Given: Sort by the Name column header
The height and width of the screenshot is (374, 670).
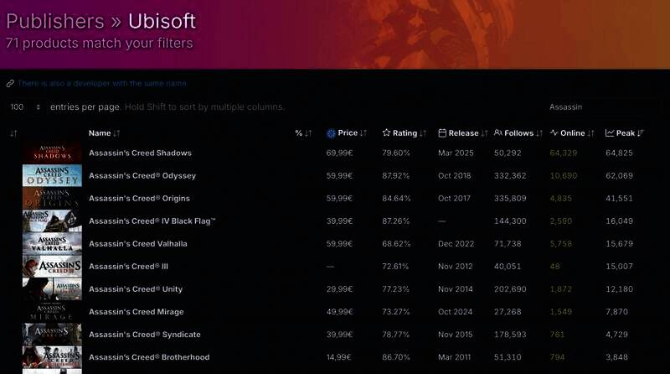Looking at the screenshot, I should coord(100,133).
